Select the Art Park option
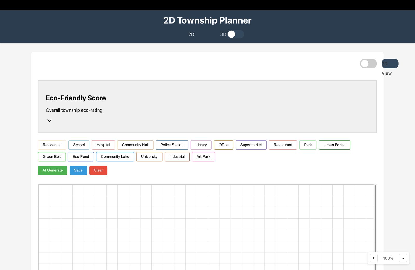The height and width of the screenshot is (270, 415). (203, 157)
